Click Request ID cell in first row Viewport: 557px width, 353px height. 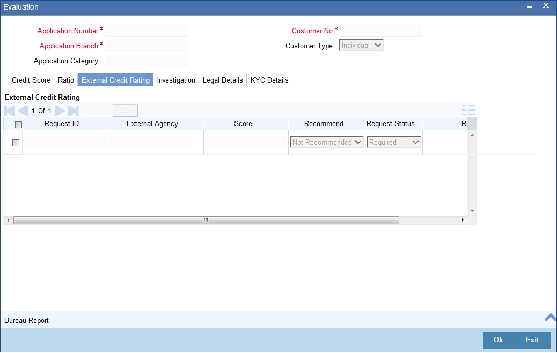pyautogui.click(x=64, y=142)
